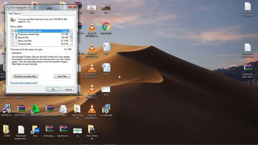
Task: Click the View Files button
Action: [x=62, y=76]
